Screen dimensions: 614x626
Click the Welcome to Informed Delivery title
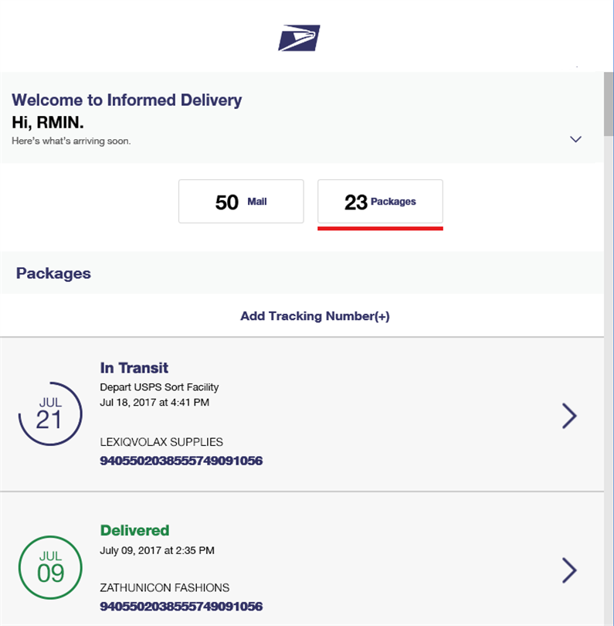[127, 100]
